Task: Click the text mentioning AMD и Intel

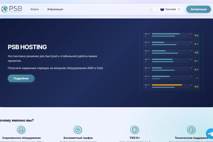Action: [x=56, y=68]
